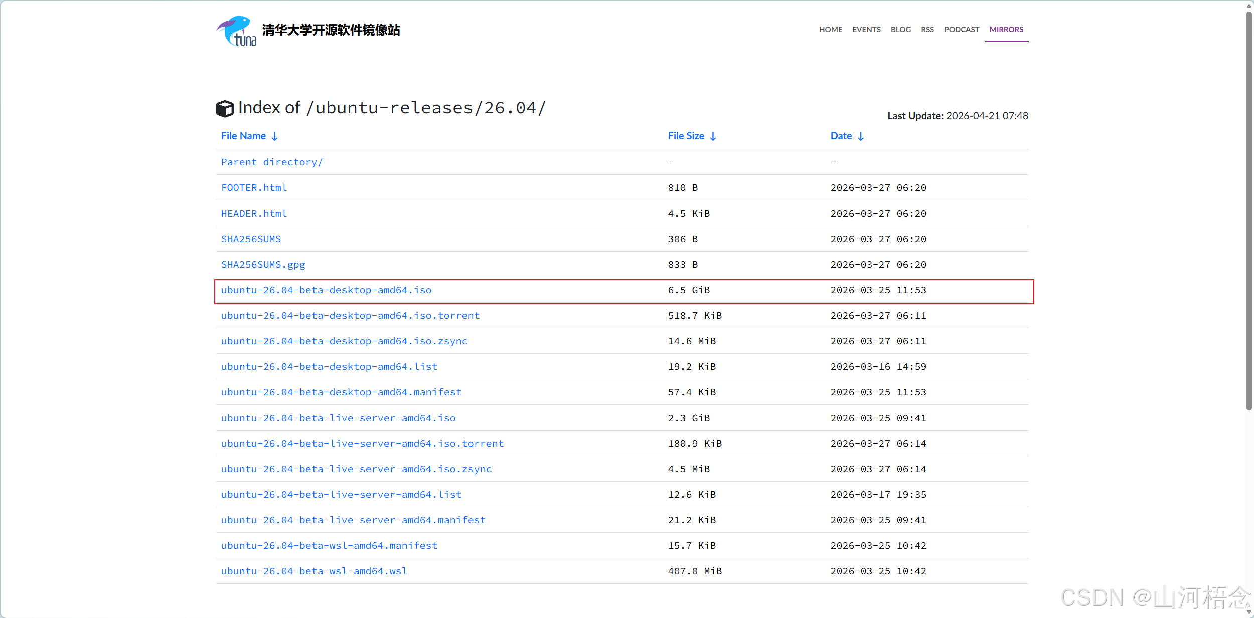Go to the HOME nav item
This screenshot has height=618, width=1254.
coord(830,30)
